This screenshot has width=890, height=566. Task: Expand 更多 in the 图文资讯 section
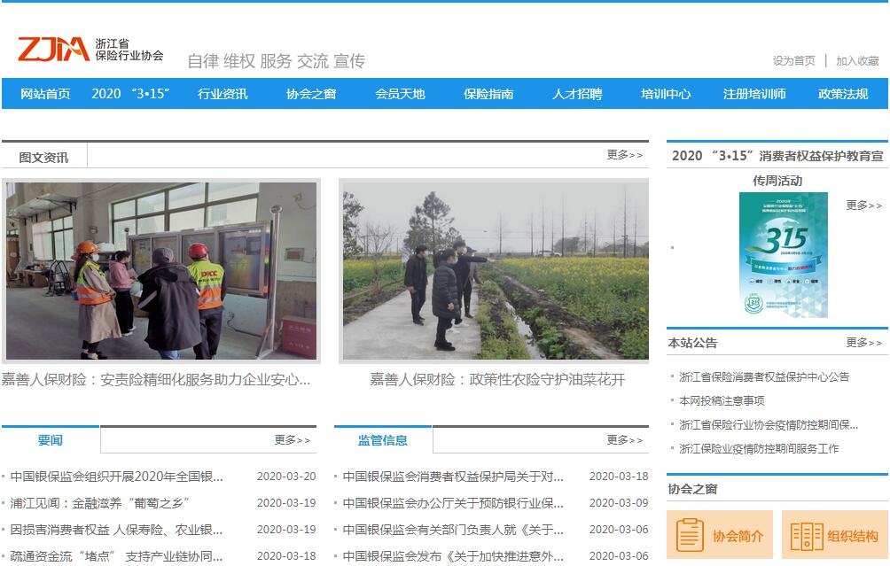[624, 155]
